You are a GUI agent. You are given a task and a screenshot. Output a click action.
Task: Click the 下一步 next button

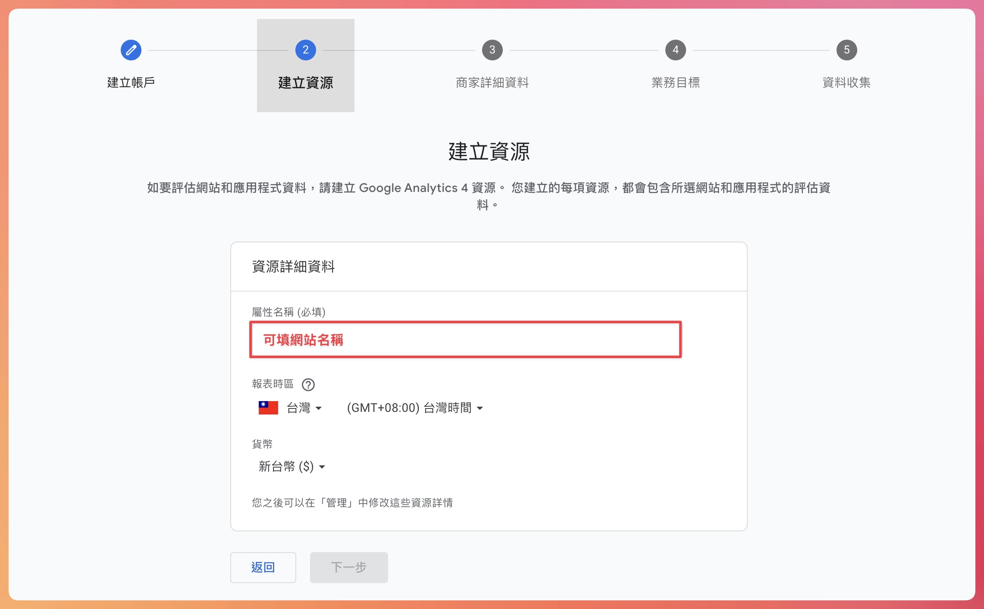[x=348, y=567]
